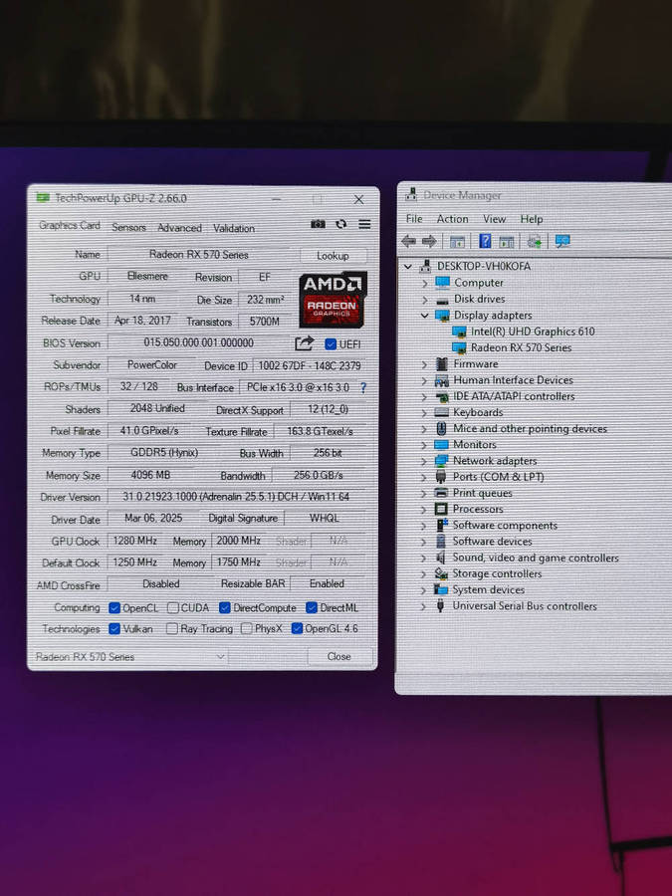Screen dimensions: 672x896
Task: Collapse the Display adapters node
Action: point(425,316)
